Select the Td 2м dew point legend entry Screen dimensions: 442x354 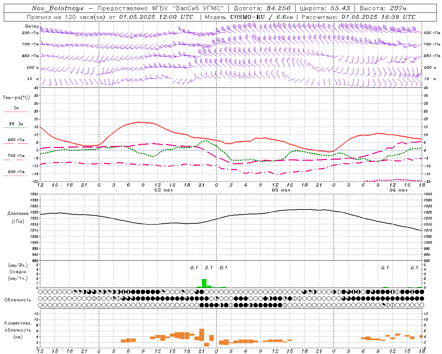[16, 124]
